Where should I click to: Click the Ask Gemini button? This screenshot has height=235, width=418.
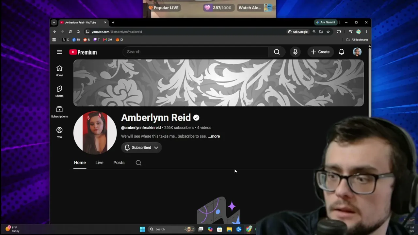point(325,23)
